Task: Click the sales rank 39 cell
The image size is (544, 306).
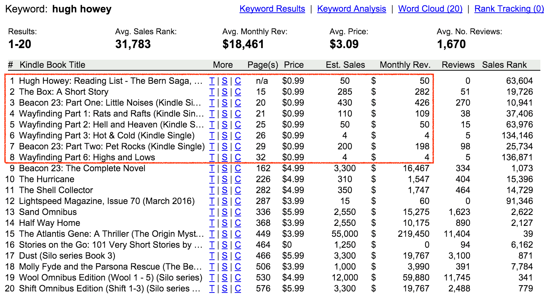Action: click(528, 234)
